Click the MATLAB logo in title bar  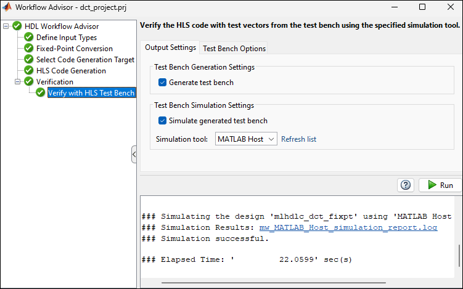click(9, 7)
